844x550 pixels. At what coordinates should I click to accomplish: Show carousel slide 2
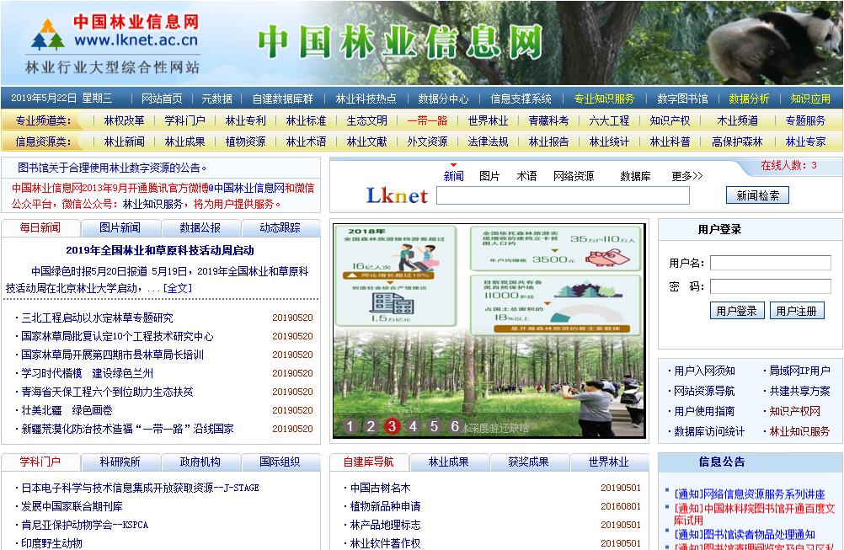[x=371, y=426]
